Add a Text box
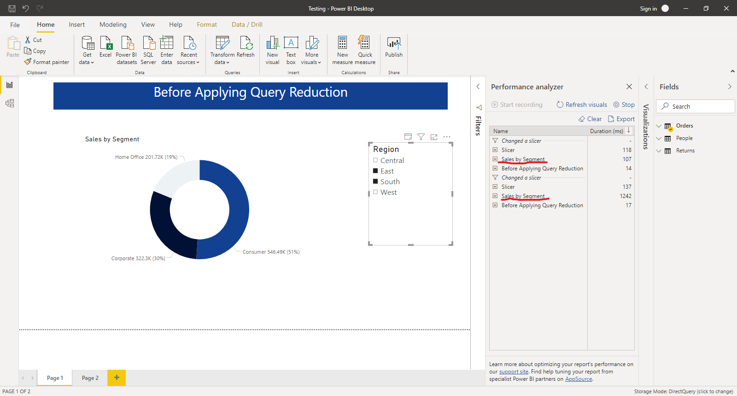 (291, 51)
